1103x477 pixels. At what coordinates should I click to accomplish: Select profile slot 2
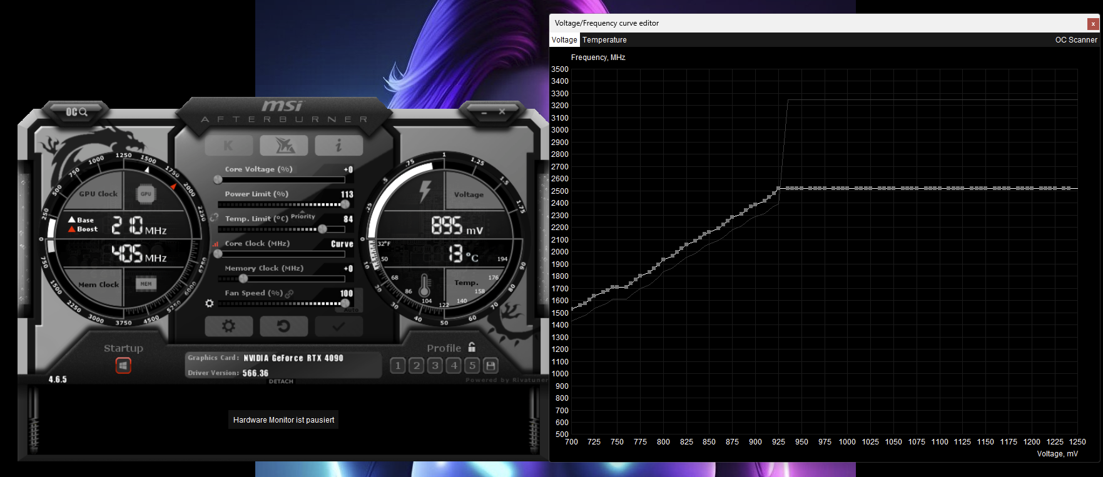pos(417,365)
